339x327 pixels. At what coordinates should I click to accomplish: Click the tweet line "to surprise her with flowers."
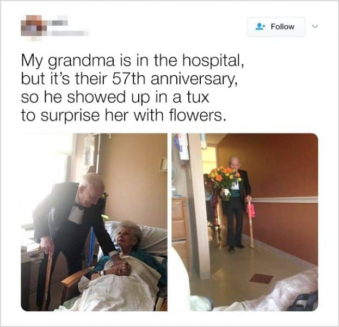point(124,116)
